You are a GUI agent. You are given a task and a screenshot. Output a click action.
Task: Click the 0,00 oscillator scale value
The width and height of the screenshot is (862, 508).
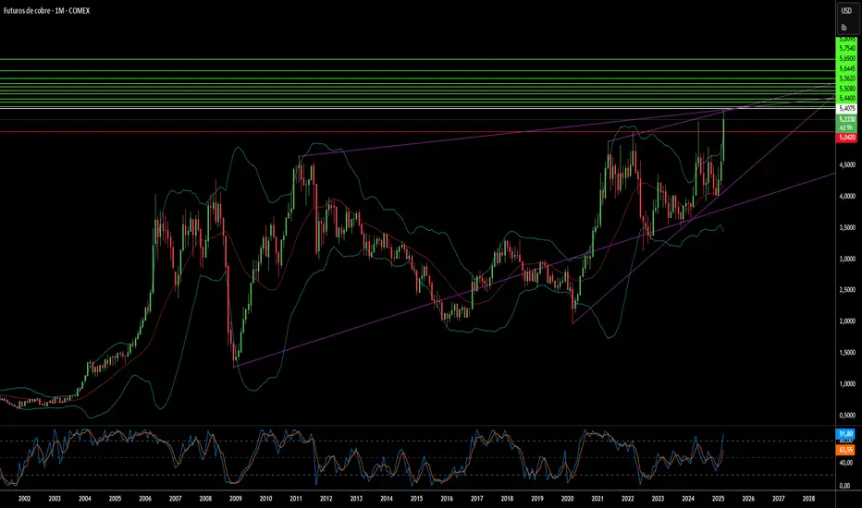845,486
